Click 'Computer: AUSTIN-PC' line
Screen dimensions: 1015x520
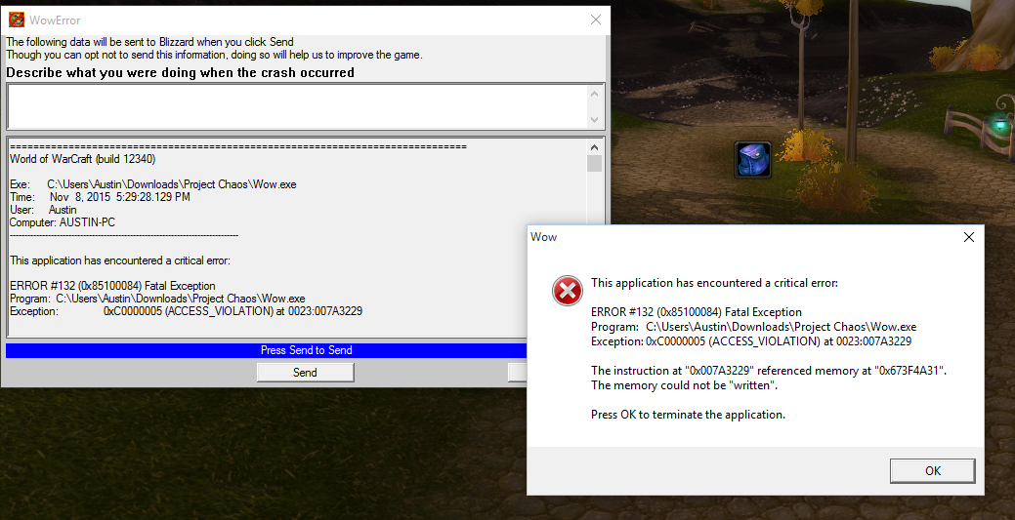(63, 222)
